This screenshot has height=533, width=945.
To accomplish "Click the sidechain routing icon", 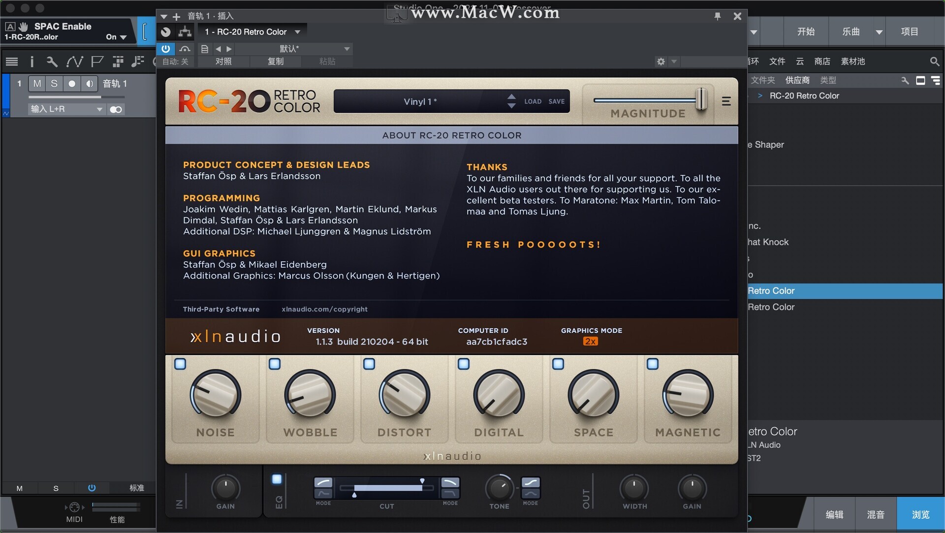I will tap(185, 32).
